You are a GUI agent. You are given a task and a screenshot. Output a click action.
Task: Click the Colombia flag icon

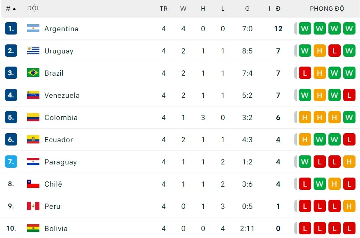[x=33, y=118]
